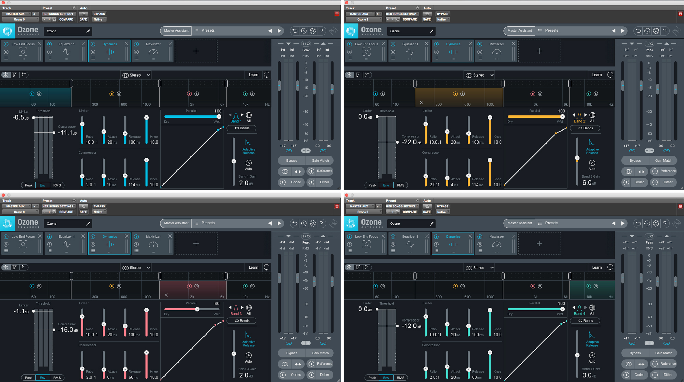The width and height of the screenshot is (684, 382).
Task: Expand the Preset header arrow in the Band 4 window
Action: tap(417, 201)
